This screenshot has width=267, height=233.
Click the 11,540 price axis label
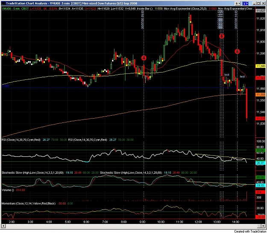click(x=261, y=112)
